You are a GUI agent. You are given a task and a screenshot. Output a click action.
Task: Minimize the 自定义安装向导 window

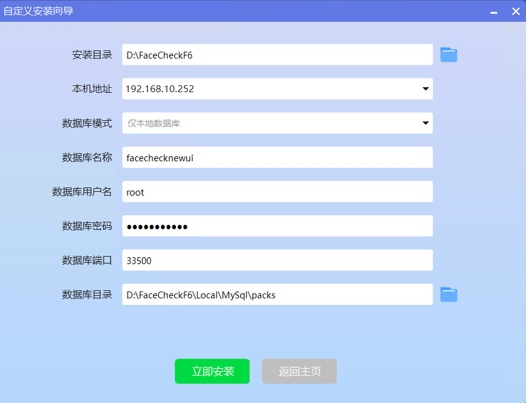[494, 12]
